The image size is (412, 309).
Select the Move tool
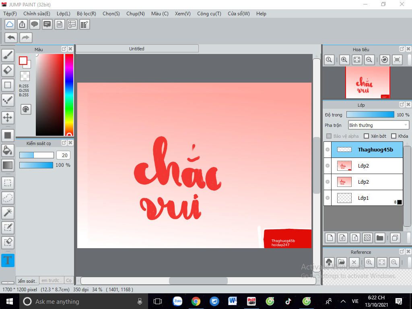click(x=8, y=118)
